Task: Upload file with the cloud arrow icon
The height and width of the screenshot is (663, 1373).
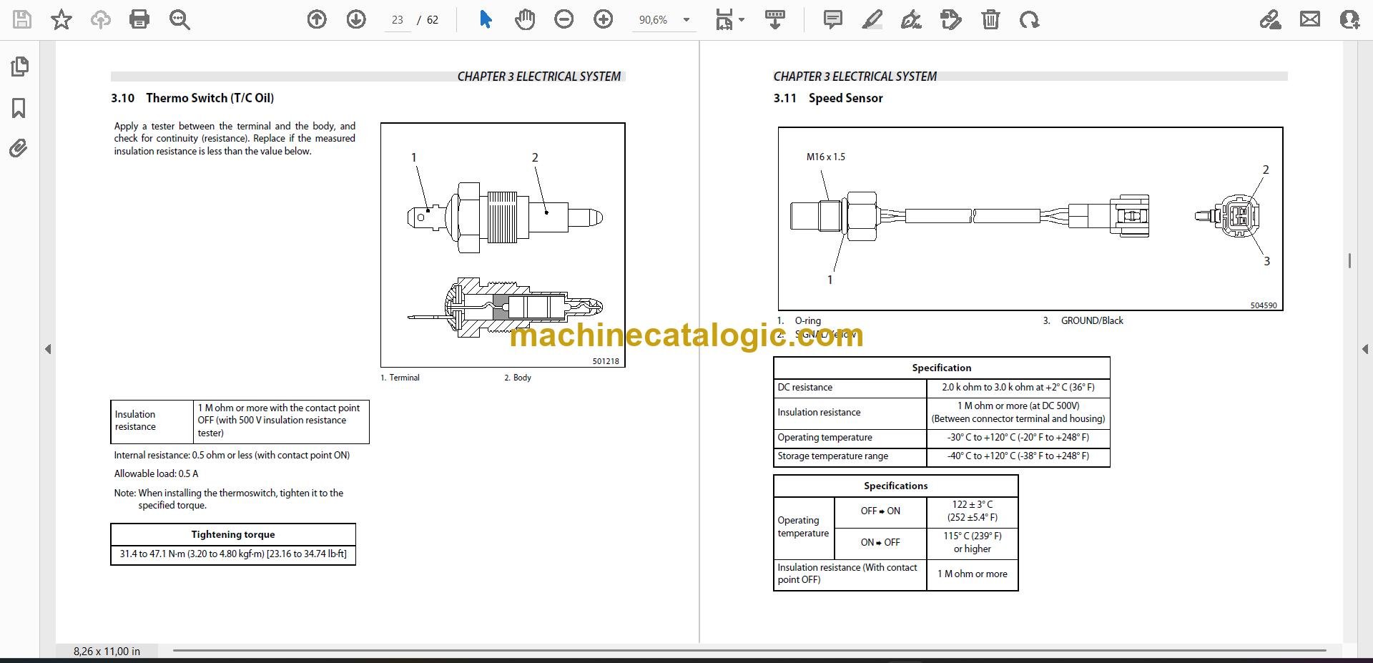Action: pyautogui.click(x=101, y=19)
